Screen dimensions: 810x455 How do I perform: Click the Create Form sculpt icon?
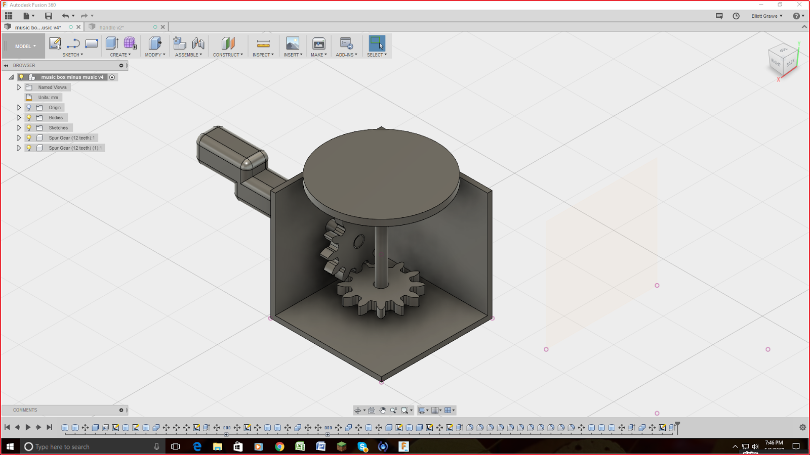coord(130,43)
